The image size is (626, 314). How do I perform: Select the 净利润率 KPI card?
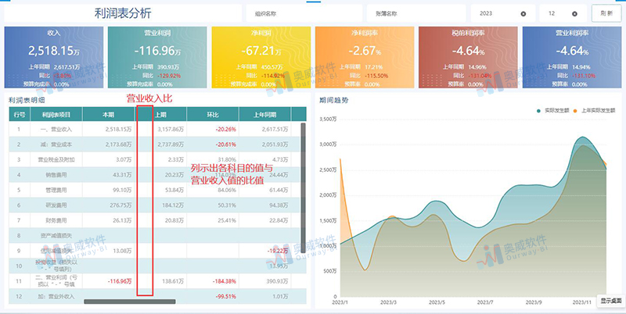365,57
